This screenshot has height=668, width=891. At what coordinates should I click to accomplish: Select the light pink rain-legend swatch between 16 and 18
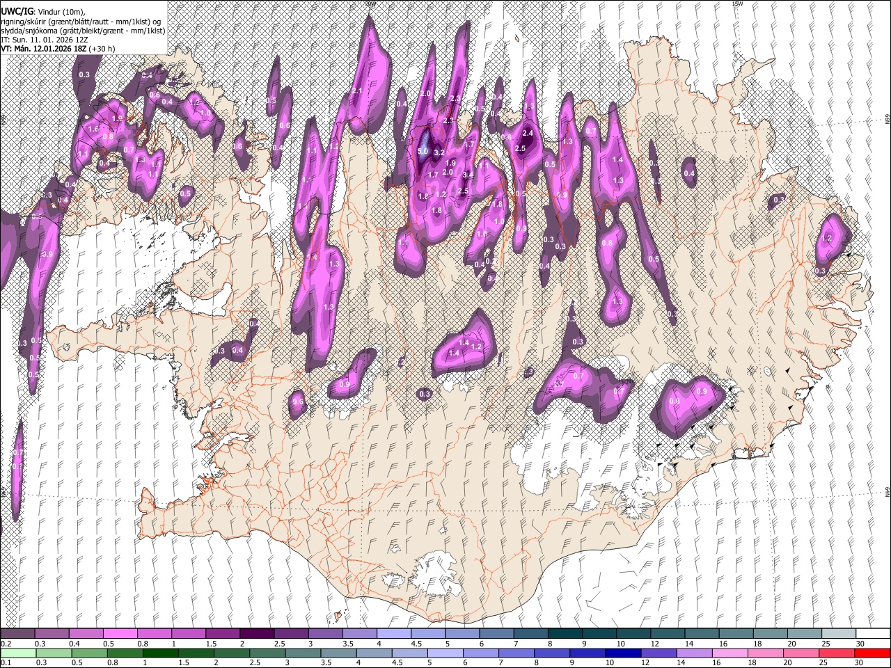(730, 653)
